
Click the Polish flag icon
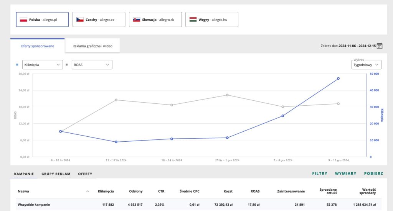(23, 20)
